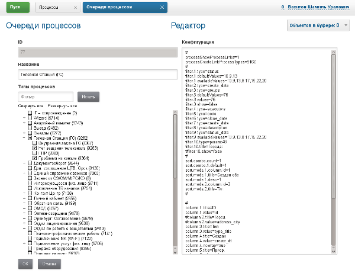Collapse the Отдел по работе с вещателями node
This screenshot has height=276, width=355.
click(x=24, y=227)
